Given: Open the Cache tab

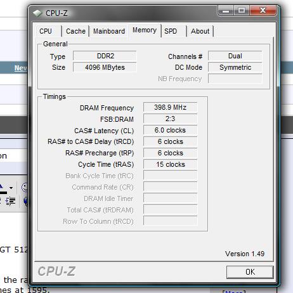Looking at the screenshot, I should click(x=75, y=31).
